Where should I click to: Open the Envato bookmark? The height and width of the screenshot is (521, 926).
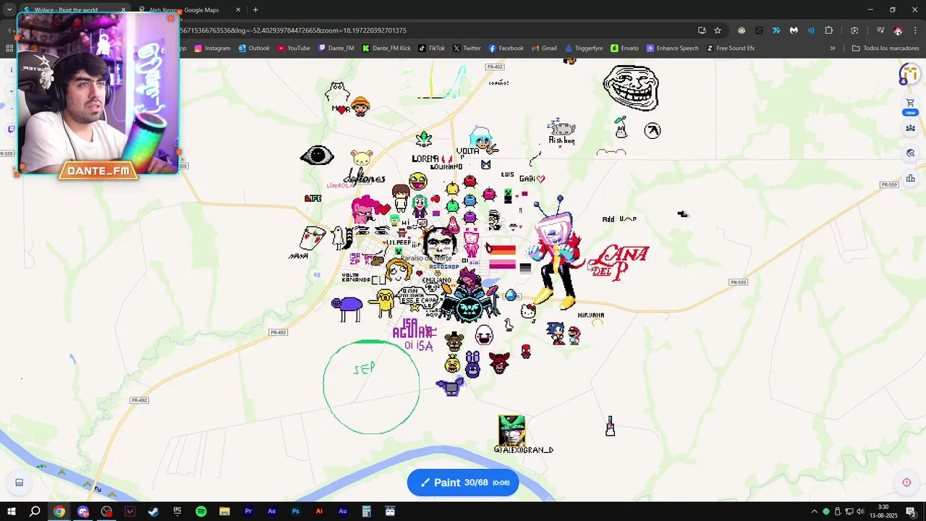point(624,48)
